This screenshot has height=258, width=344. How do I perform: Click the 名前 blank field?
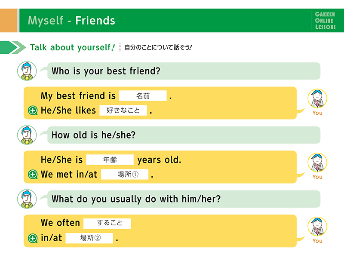(x=143, y=96)
